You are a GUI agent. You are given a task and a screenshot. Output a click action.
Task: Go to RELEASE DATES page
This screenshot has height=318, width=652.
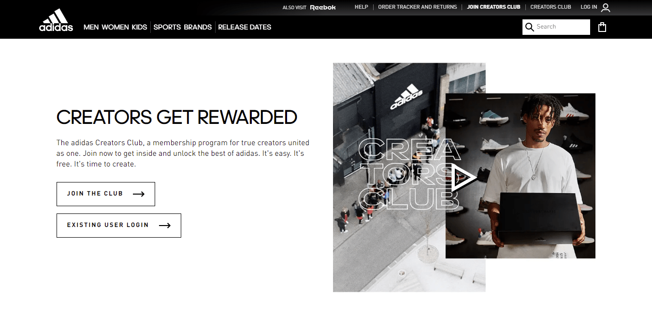pyautogui.click(x=245, y=27)
